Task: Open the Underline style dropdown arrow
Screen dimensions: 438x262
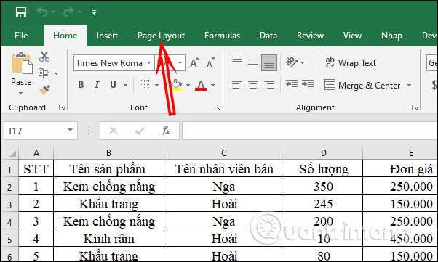Action: (x=125, y=85)
